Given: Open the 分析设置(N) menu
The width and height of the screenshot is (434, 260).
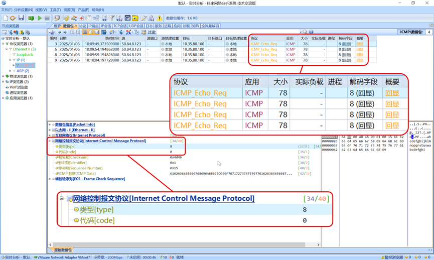Looking at the screenshot, I should point(23,10).
